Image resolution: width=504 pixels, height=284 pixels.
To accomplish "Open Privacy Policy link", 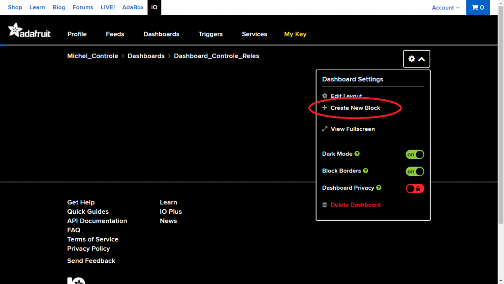I will [89, 249].
